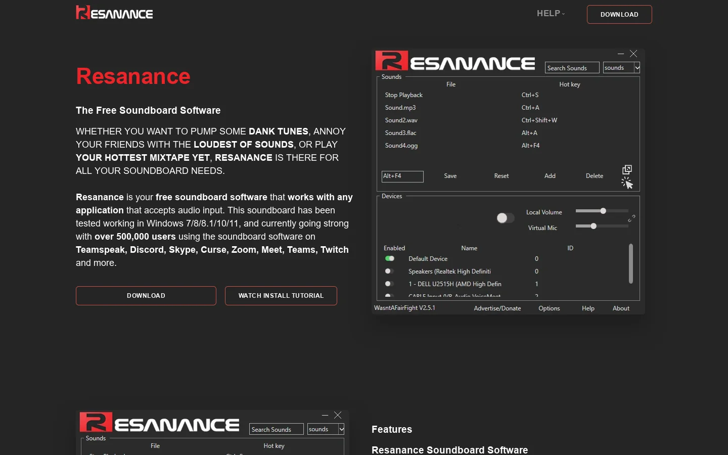Image resolution: width=728 pixels, height=455 pixels.
Task: Click the Ctrl+Shift+W hotkey cell
Action: click(x=539, y=120)
